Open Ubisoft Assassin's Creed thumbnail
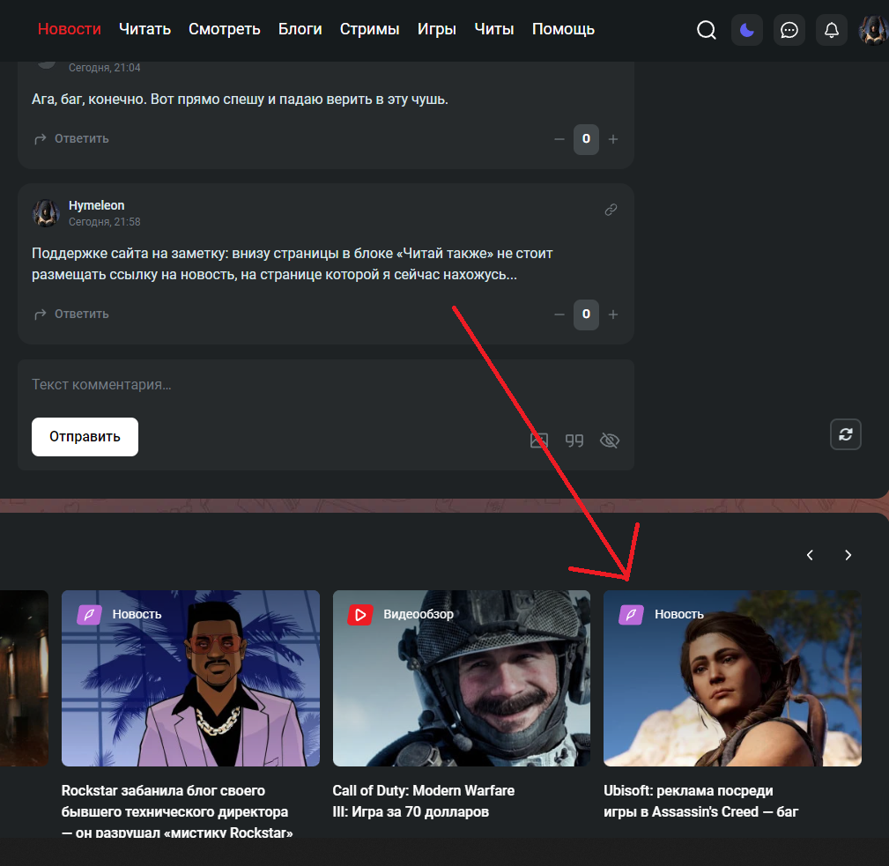The width and height of the screenshot is (889, 866). (x=732, y=678)
